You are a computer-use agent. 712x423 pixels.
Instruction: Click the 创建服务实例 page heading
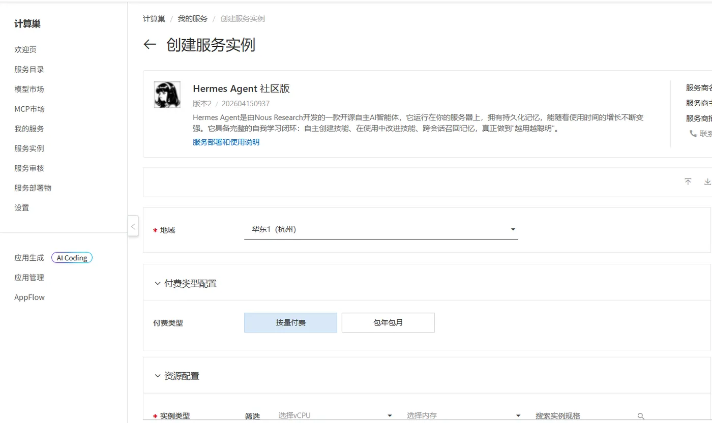coord(211,45)
